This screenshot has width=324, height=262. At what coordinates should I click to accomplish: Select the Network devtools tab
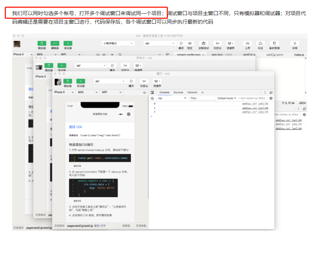point(192,92)
